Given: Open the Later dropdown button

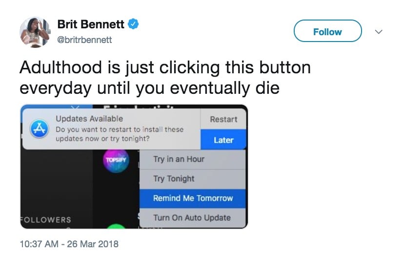Looking at the screenshot, I should click(223, 140).
